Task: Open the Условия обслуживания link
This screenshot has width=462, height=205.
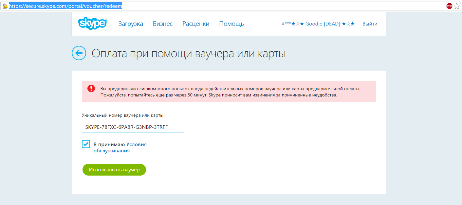Action: (x=120, y=147)
